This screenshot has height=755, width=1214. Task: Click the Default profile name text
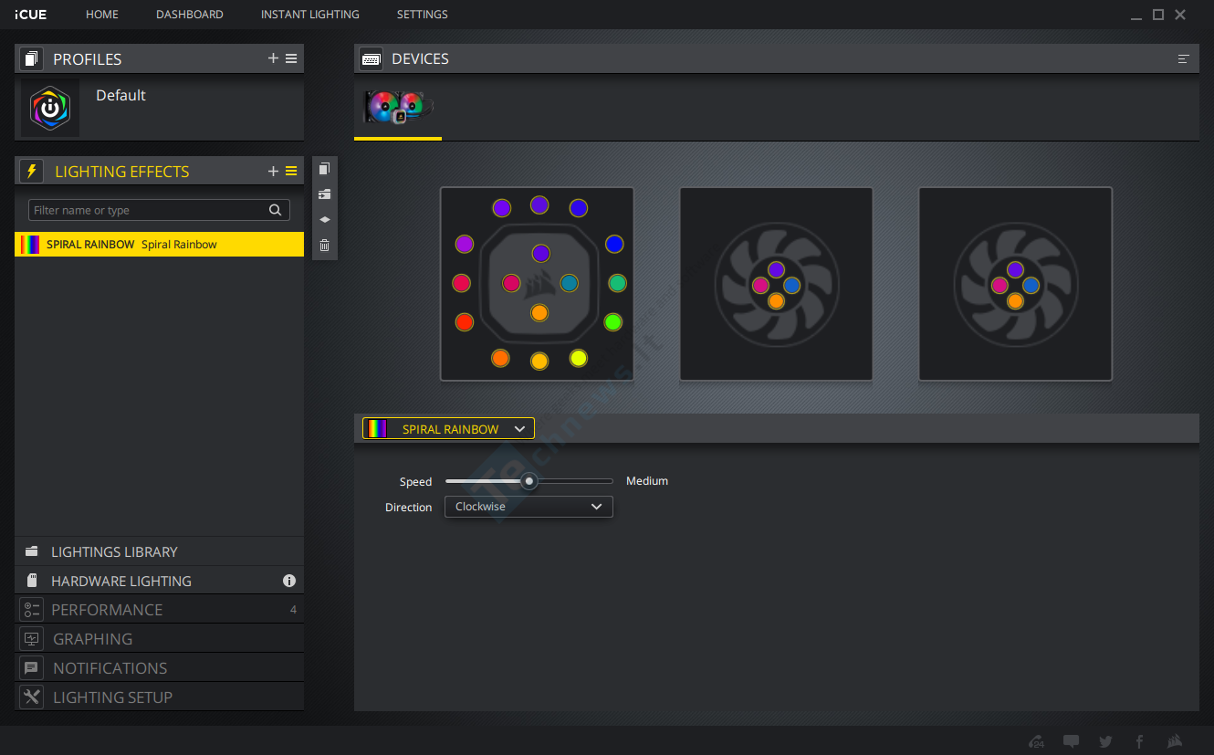pos(120,95)
